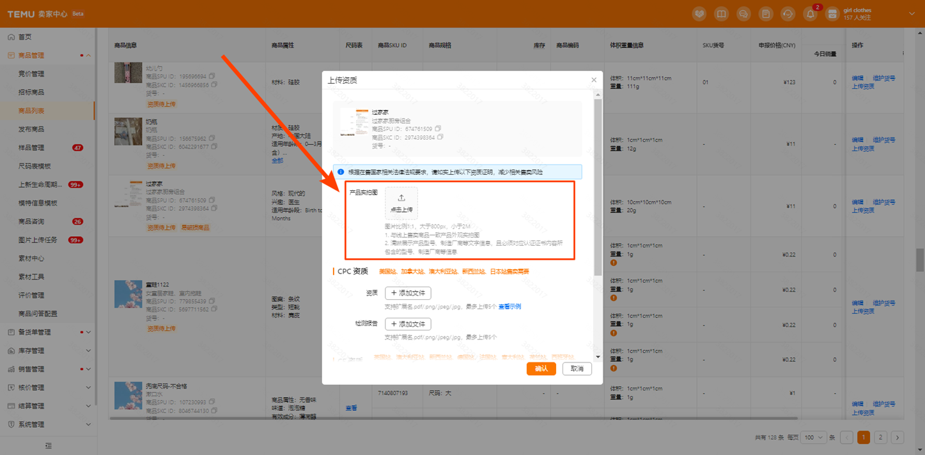Select 发布商品 in the sidebar

tap(31, 129)
